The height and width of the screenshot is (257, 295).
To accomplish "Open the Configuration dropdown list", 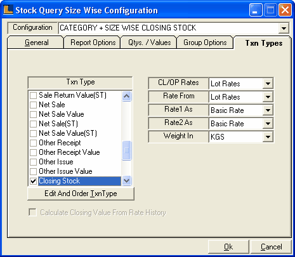I will [284, 28].
